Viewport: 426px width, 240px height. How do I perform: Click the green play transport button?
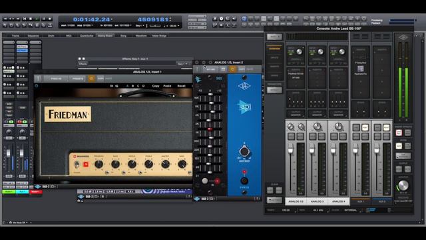coord(37,19)
